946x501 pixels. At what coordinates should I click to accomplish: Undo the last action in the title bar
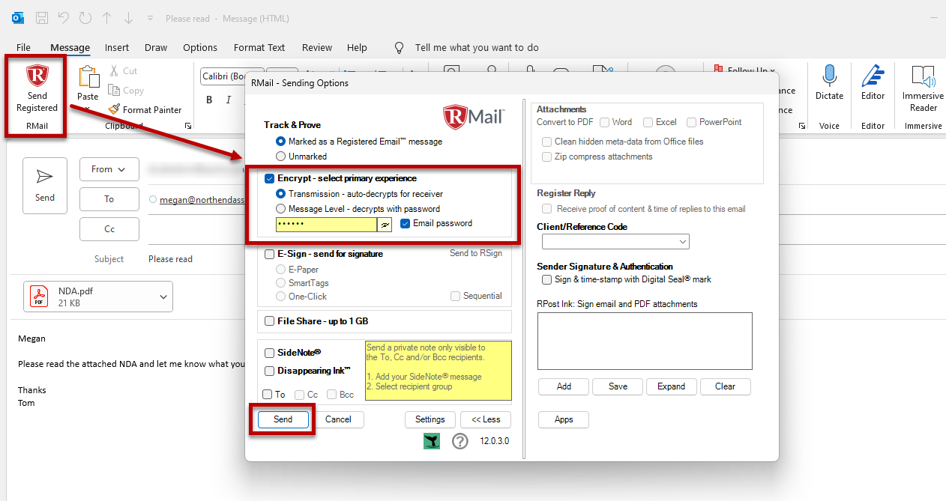(x=64, y=18)
